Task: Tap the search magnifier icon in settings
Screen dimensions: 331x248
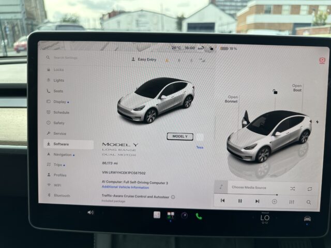Action: 48,57
